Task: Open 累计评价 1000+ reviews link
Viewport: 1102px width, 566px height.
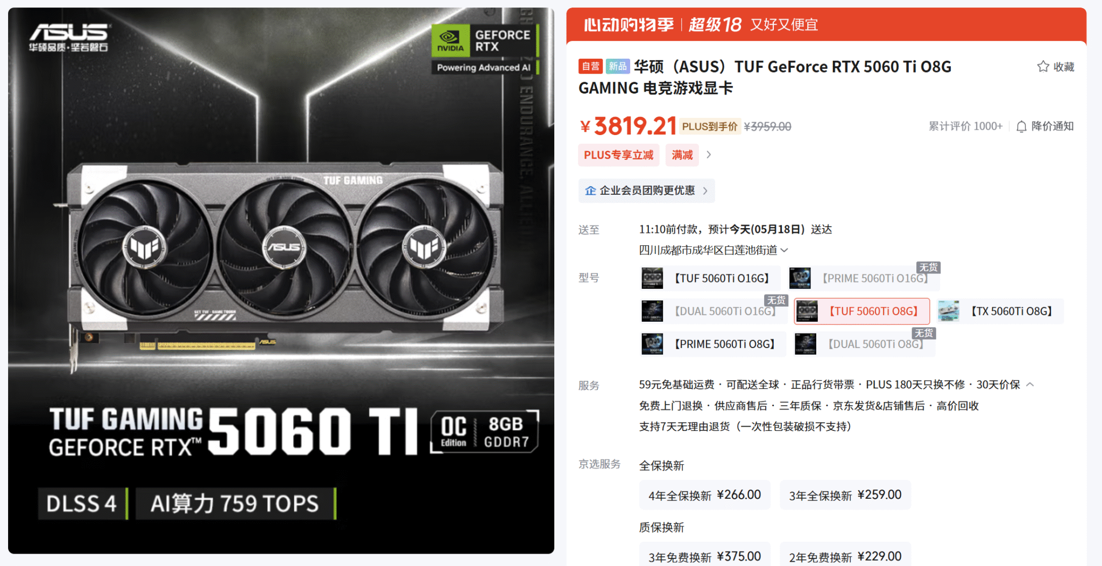Action: pyautogui.click(x=965, y=126)
